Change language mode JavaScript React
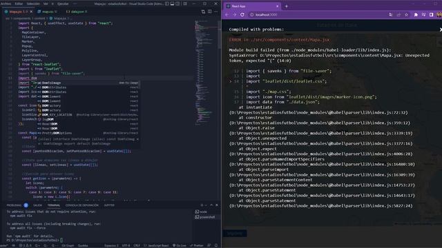 (156, 245)
